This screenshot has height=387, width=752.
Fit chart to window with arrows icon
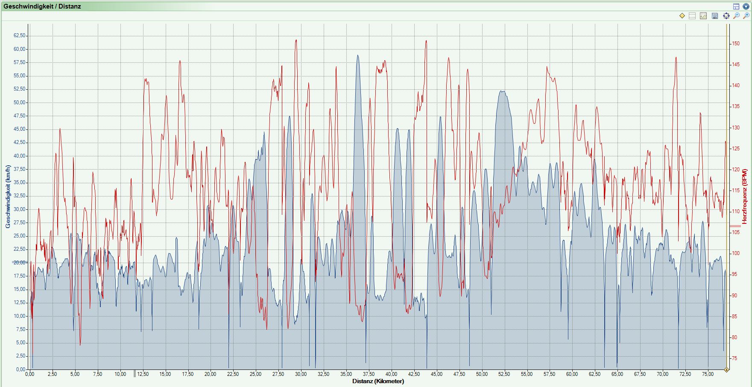(726, 16)
